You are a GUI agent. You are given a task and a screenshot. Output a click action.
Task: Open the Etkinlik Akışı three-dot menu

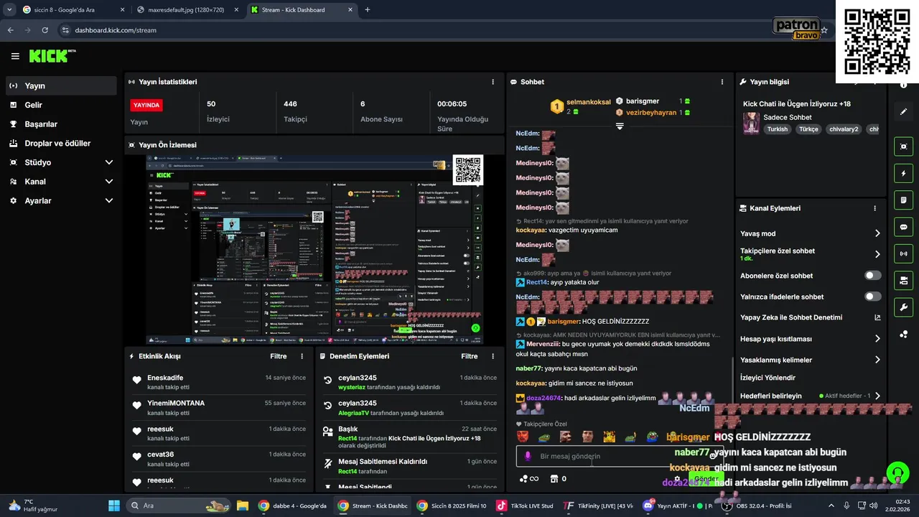point(302,356)
